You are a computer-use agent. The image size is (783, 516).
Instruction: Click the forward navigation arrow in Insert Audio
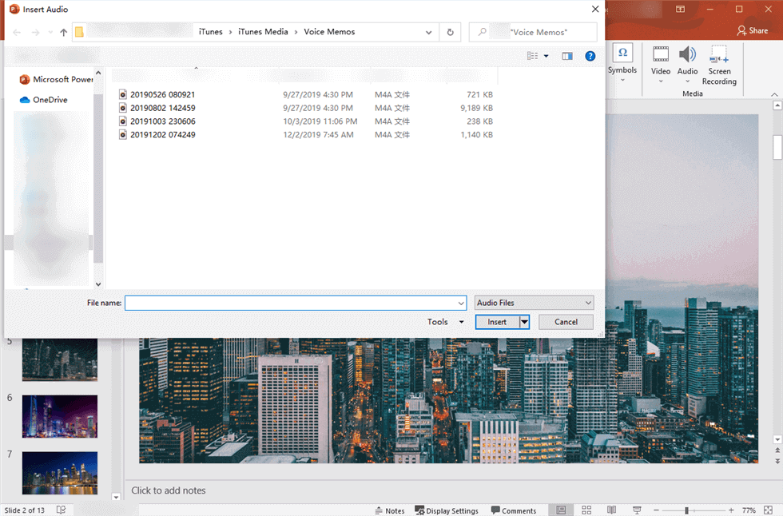point(35,33)
